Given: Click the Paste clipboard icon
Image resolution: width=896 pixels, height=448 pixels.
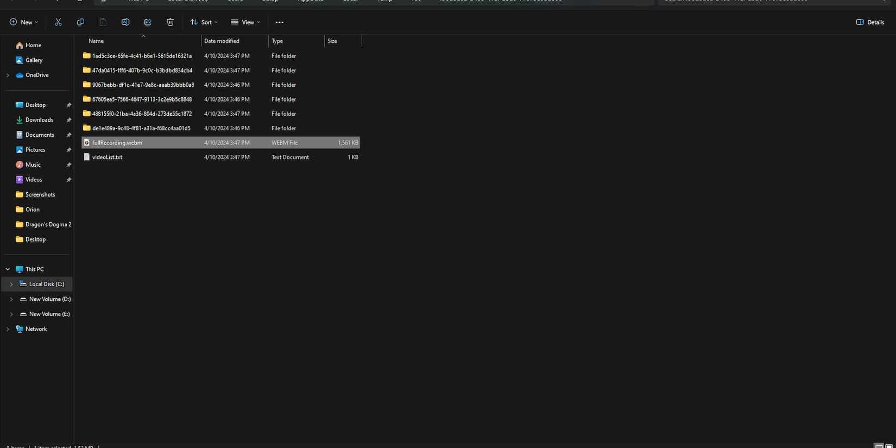Looking at the screenshot, I should tap(103, 22).
